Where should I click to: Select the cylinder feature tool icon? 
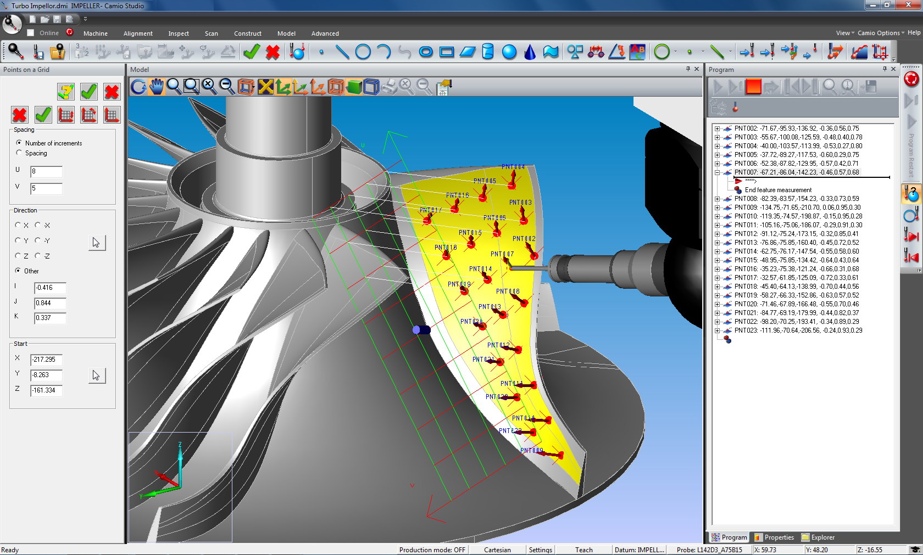(487, 52)
